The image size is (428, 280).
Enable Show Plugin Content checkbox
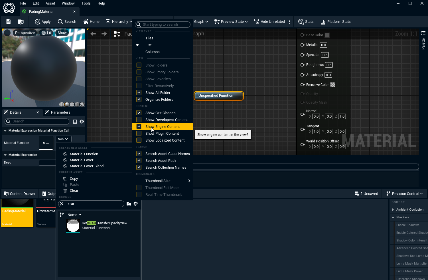coord(139,134)
